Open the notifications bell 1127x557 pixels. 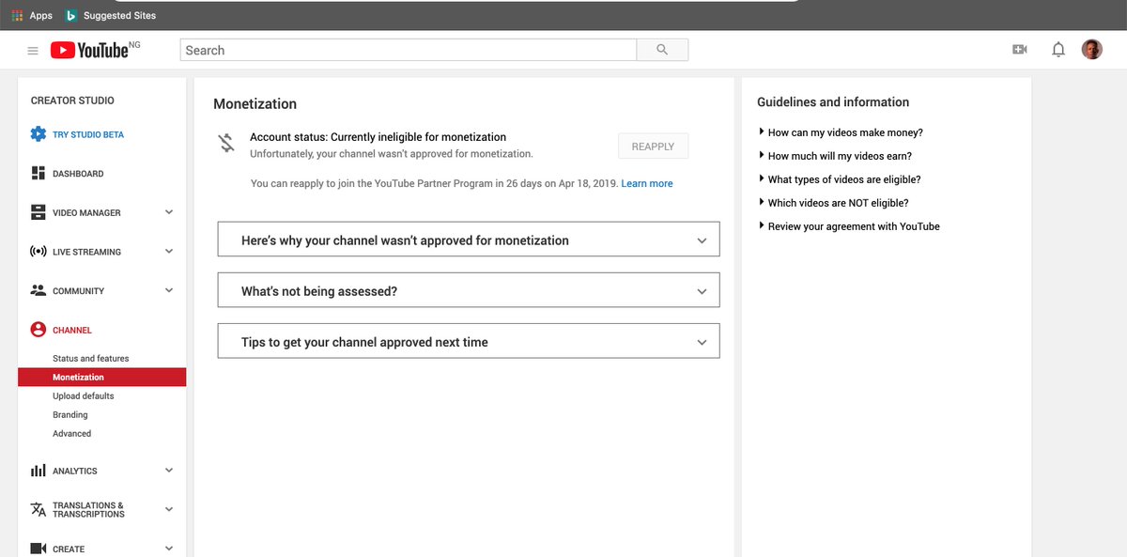pyautogui.click(x=1058, y=50)
